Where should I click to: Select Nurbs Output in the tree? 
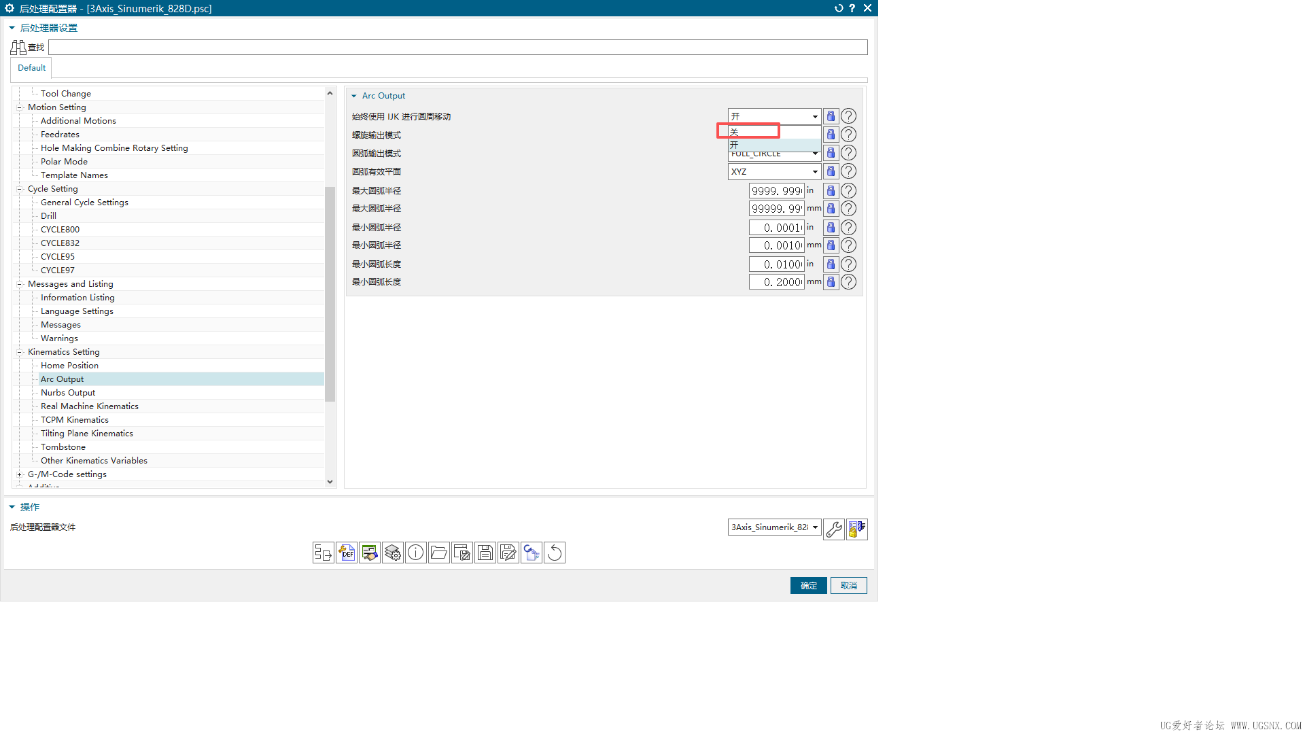coord(68,393)
